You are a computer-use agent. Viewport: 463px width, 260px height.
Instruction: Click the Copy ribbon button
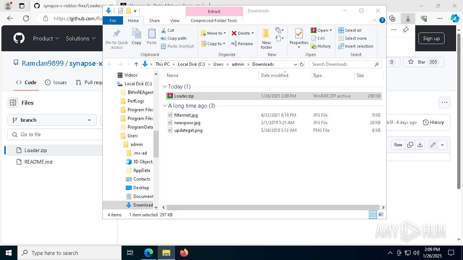(136, 37)
